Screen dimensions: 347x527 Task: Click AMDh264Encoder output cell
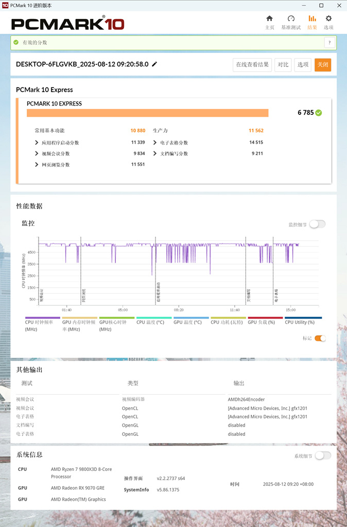pyautogui.click(x=247, y=399)
